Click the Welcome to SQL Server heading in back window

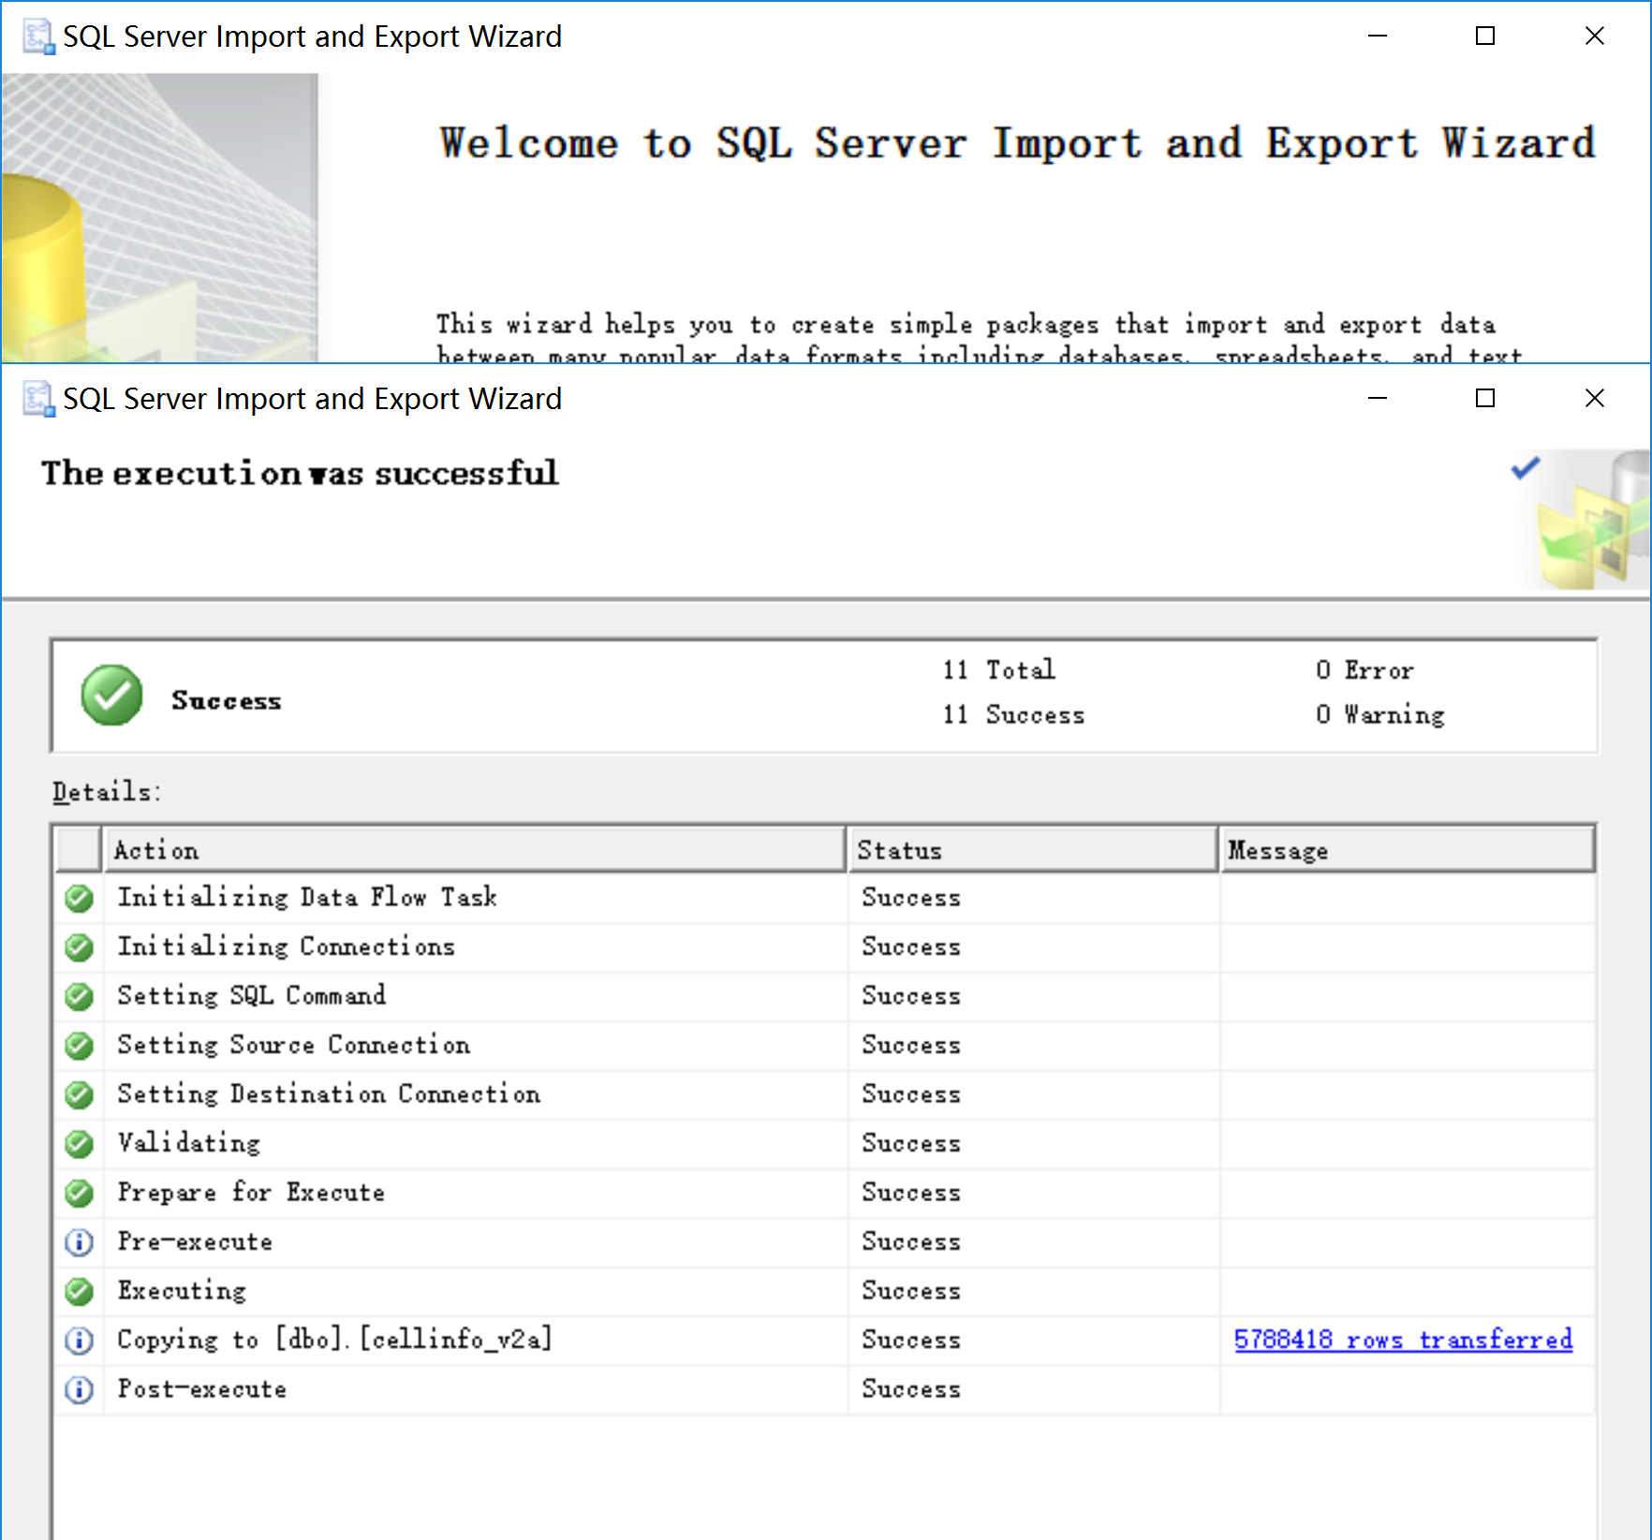(1018, 143)
